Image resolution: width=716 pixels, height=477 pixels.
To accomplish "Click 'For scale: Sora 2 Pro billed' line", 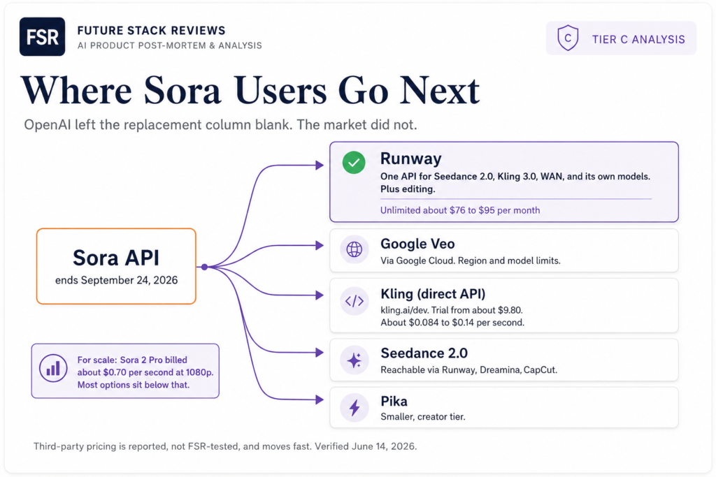I will (x=132, y=360).
